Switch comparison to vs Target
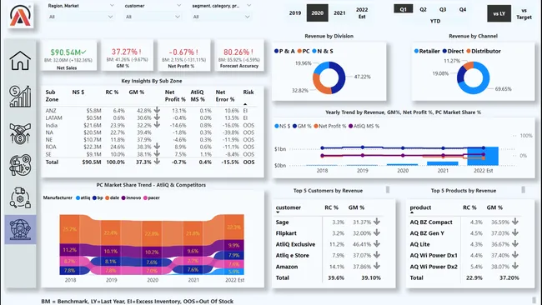The height and width of the screenshot is (305, 542). click(x=524, y=13)
